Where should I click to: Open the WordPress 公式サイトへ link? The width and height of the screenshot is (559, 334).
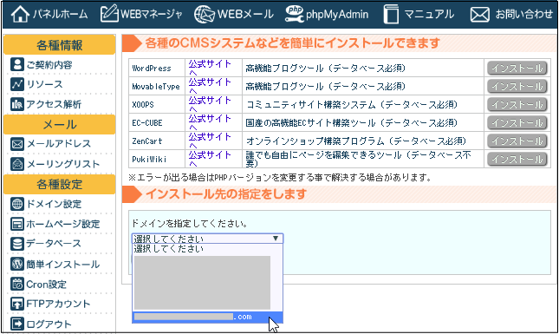point(210,68)
